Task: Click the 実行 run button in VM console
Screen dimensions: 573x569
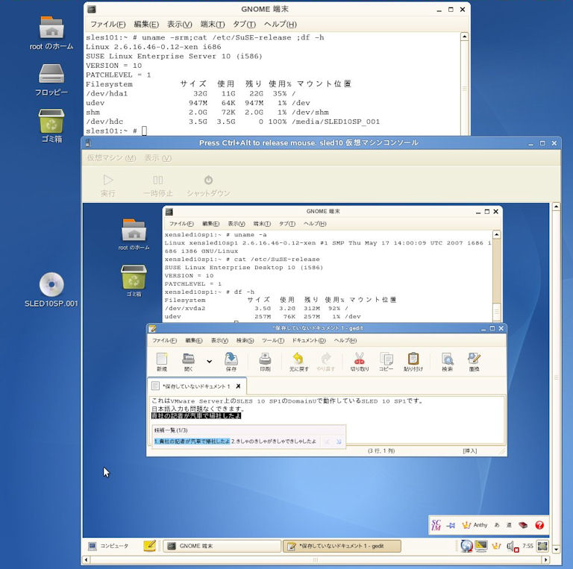Action: click(x=107, y=185)
